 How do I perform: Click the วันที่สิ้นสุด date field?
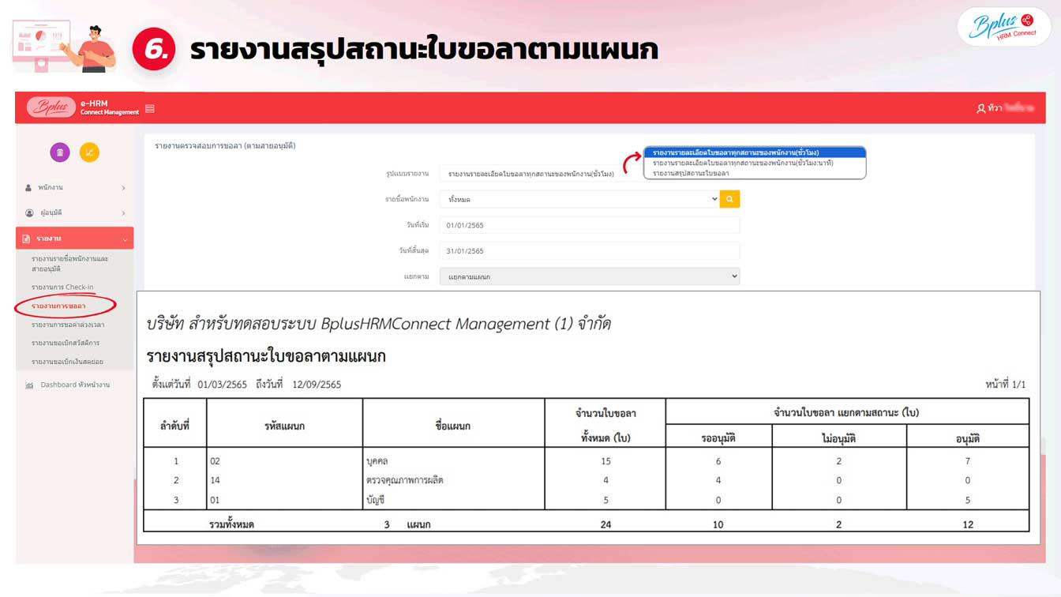click(589, 251)
